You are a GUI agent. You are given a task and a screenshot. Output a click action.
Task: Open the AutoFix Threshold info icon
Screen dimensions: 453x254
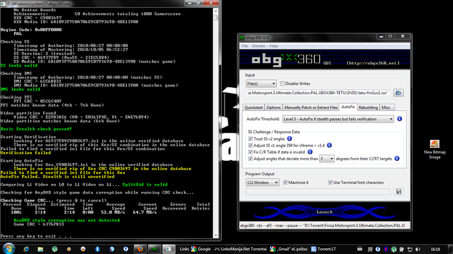[x=400, y=119]
